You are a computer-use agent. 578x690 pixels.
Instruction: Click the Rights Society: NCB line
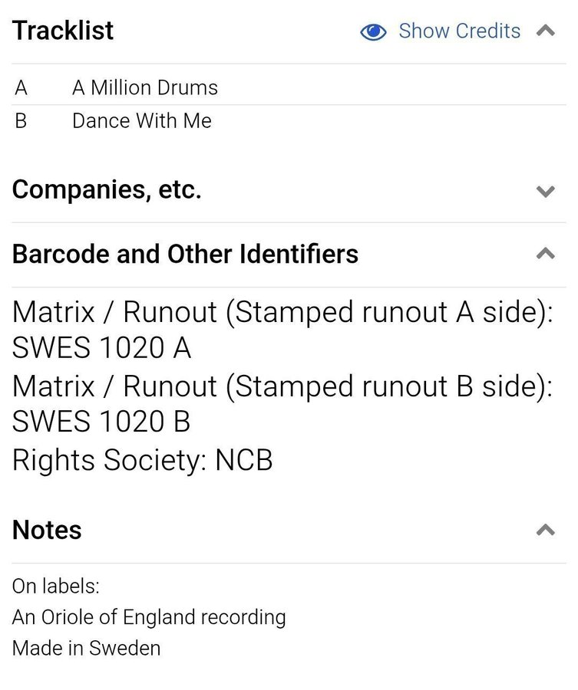pyautogui.click(x=143, y=460)
